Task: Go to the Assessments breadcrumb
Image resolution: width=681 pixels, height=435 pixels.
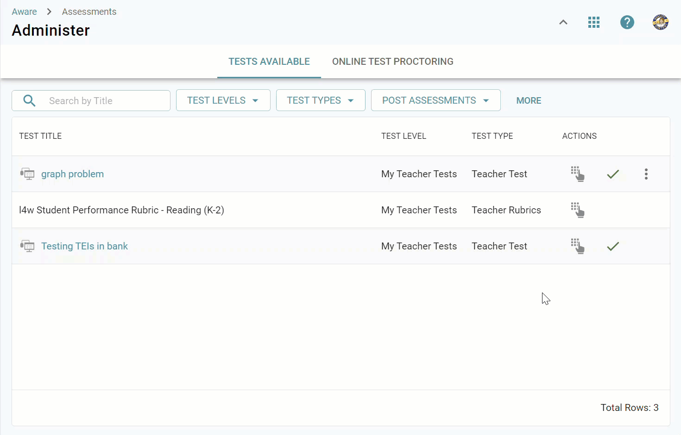Action: (89, 12)
